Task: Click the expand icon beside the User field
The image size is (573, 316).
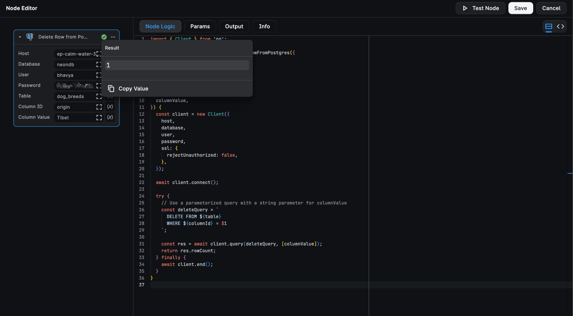Action: point(99,75)
